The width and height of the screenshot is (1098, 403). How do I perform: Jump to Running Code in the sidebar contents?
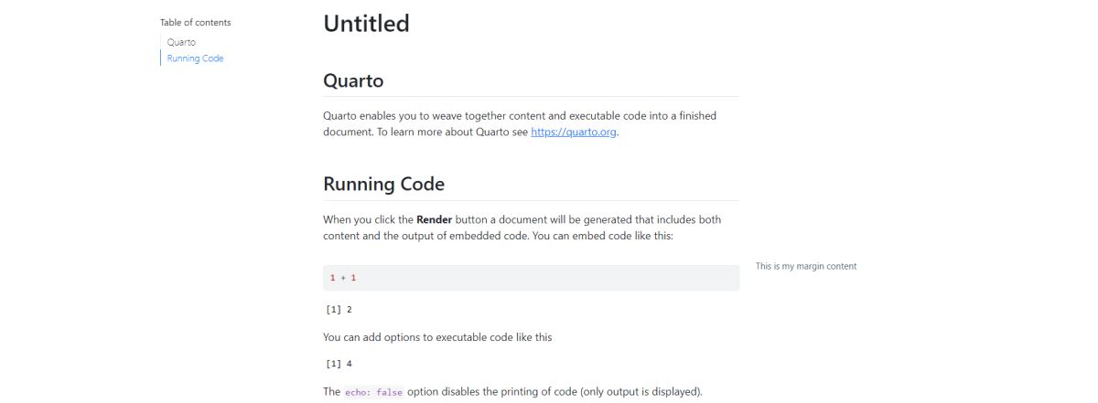tap(195, 58)
